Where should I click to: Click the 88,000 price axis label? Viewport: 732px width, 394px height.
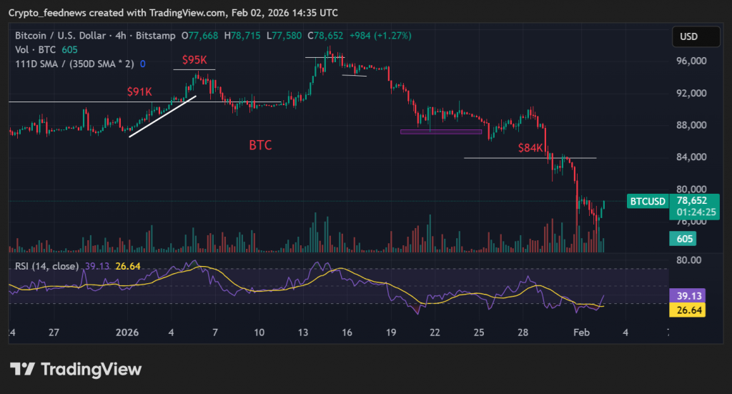(691, 125)
